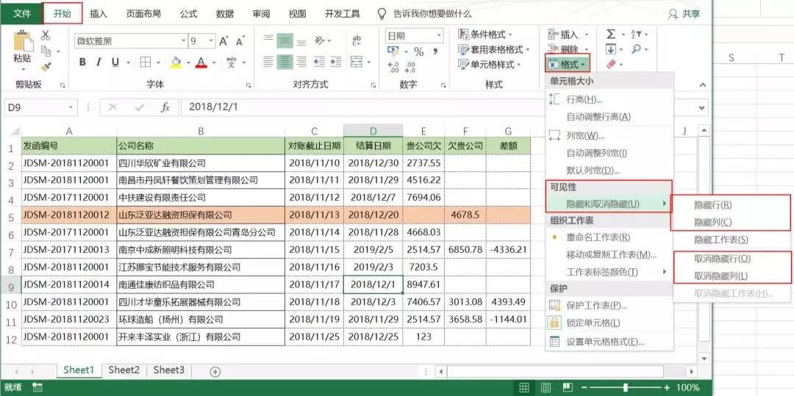The height and width of the screenshot is (396, 794).
Task: Click the Cut scissors icon
Action: tap(46, 35)
